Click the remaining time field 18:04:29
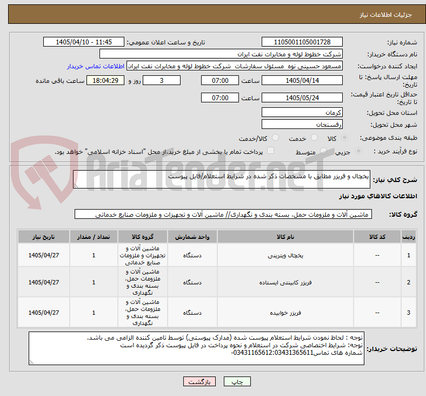426x396 pixels. click(105, 81)
